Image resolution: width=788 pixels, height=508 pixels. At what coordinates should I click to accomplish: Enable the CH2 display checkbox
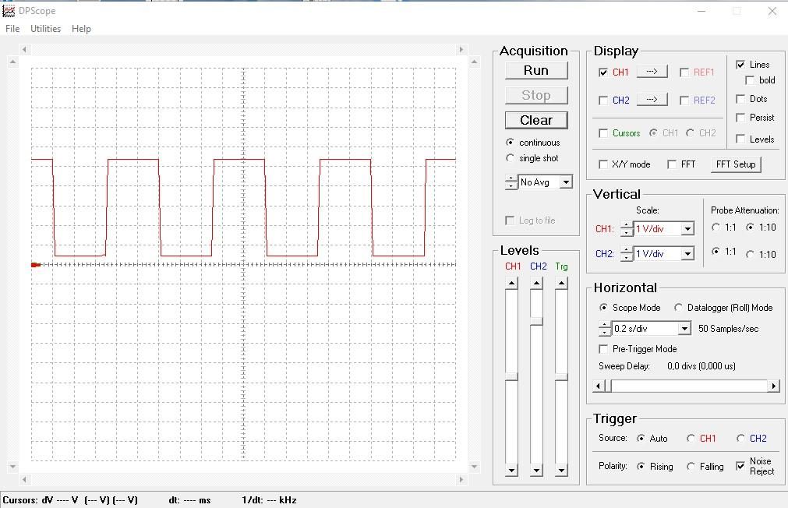coord(603,101)
